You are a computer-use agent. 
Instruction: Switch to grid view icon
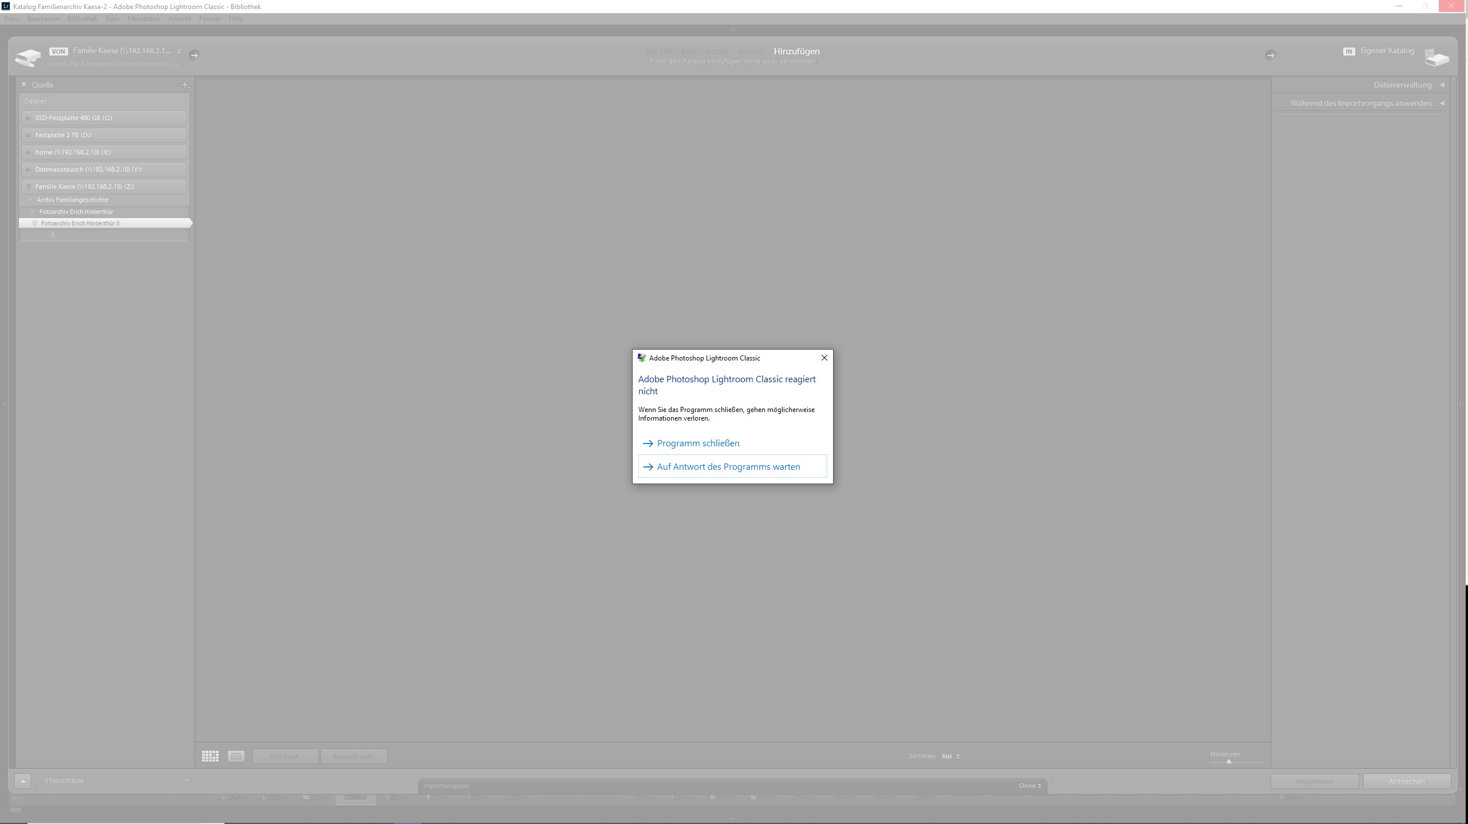[210, 756]
